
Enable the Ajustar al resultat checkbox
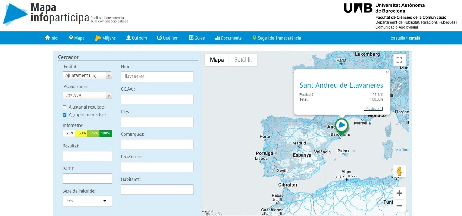pyautogui.click(x=65, y=107)
